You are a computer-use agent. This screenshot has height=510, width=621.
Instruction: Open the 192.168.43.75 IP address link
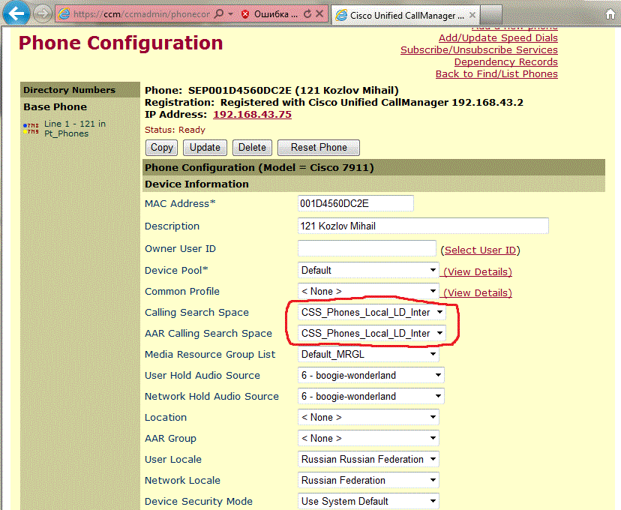pos(252,114)
